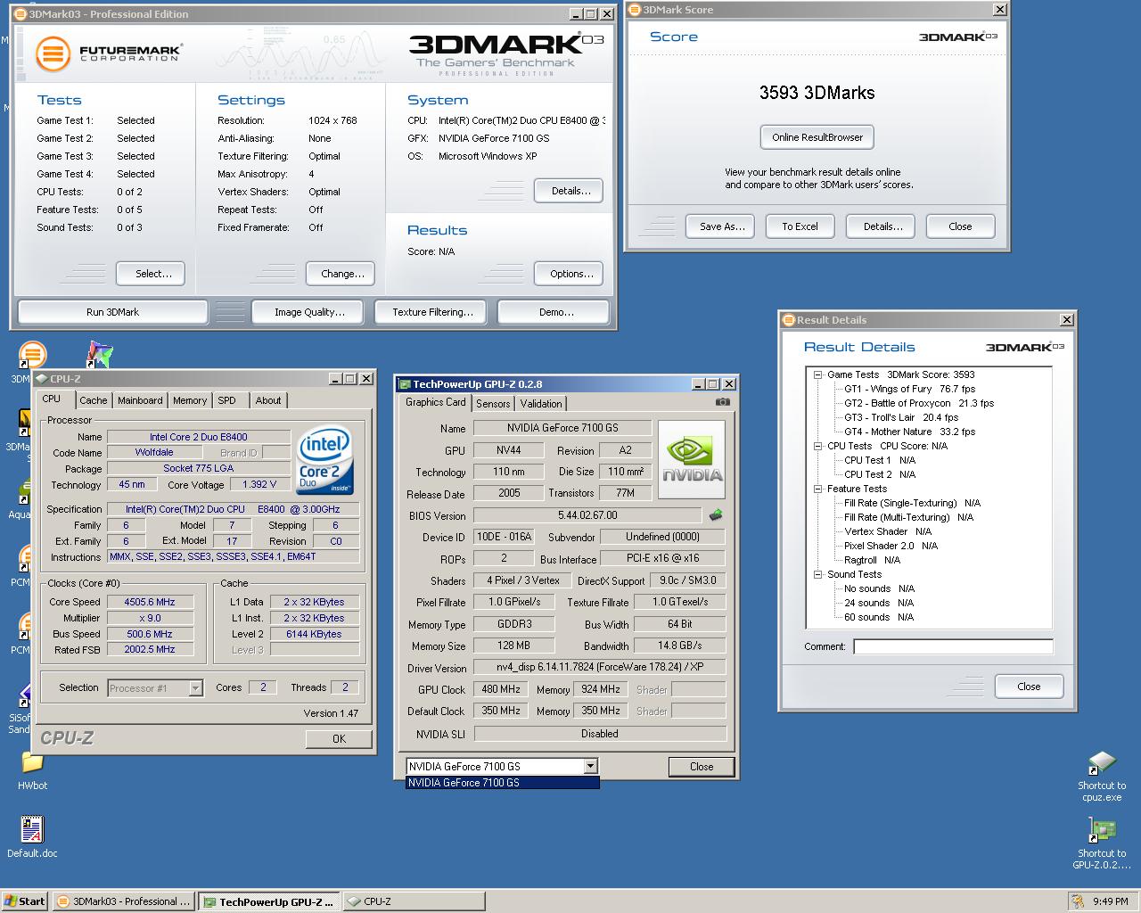
Task: Click the Result Details window title icon
Action: coord(788,320)
